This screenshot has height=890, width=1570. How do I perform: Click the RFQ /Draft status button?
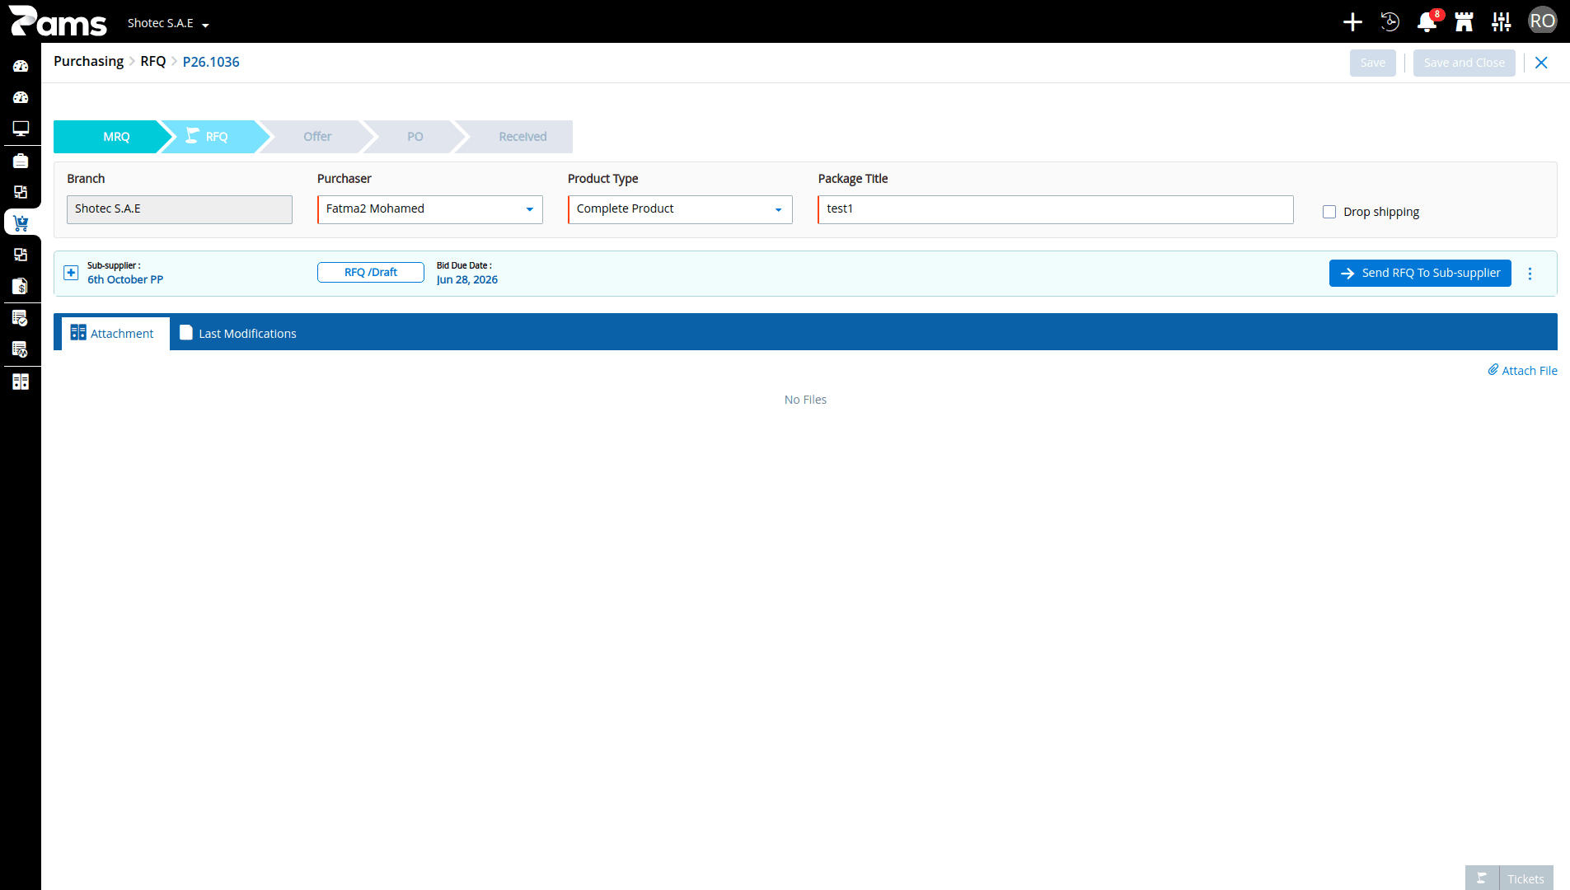(x=371, y=272)
